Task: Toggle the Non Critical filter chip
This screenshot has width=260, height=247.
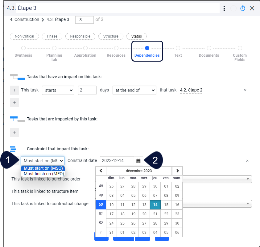Action: pos(24,36)
